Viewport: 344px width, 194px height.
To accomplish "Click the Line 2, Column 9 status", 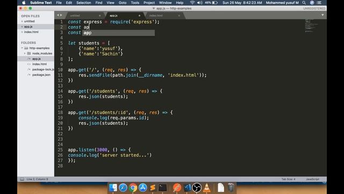I will click(37, 179).
